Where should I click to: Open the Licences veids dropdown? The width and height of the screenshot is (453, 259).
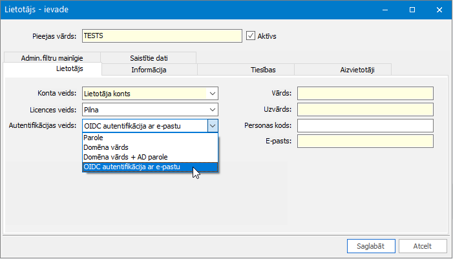pos(213,110)
